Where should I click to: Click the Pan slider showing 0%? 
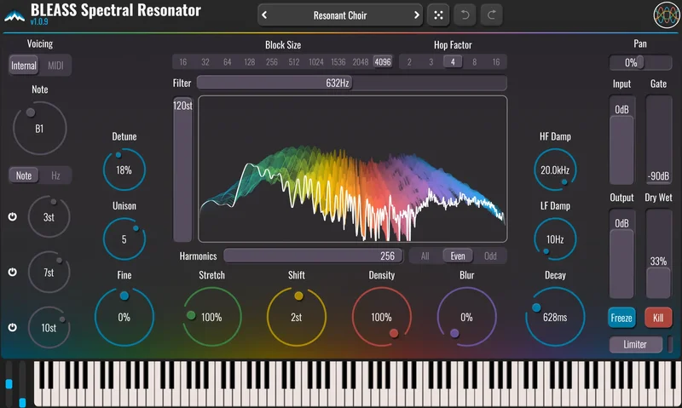[640, 62]
